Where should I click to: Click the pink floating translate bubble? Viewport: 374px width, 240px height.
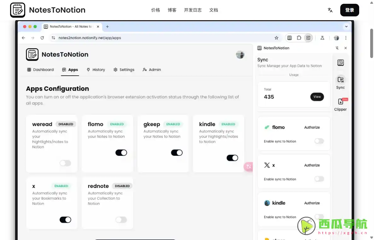248,167
